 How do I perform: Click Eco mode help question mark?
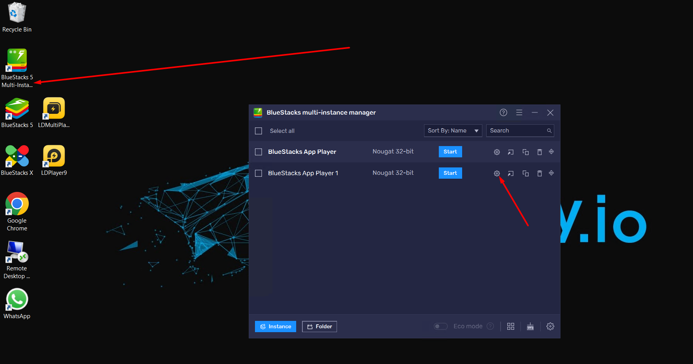491,326
